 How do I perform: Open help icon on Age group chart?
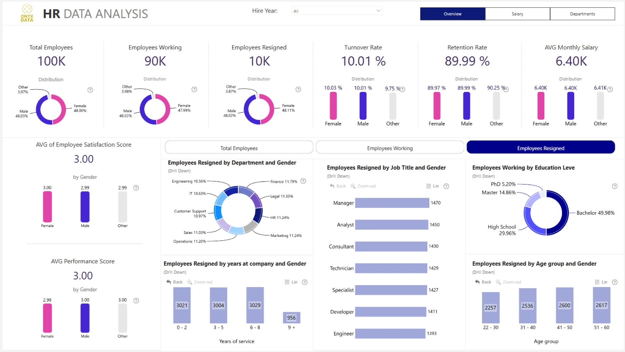point(615,282)
